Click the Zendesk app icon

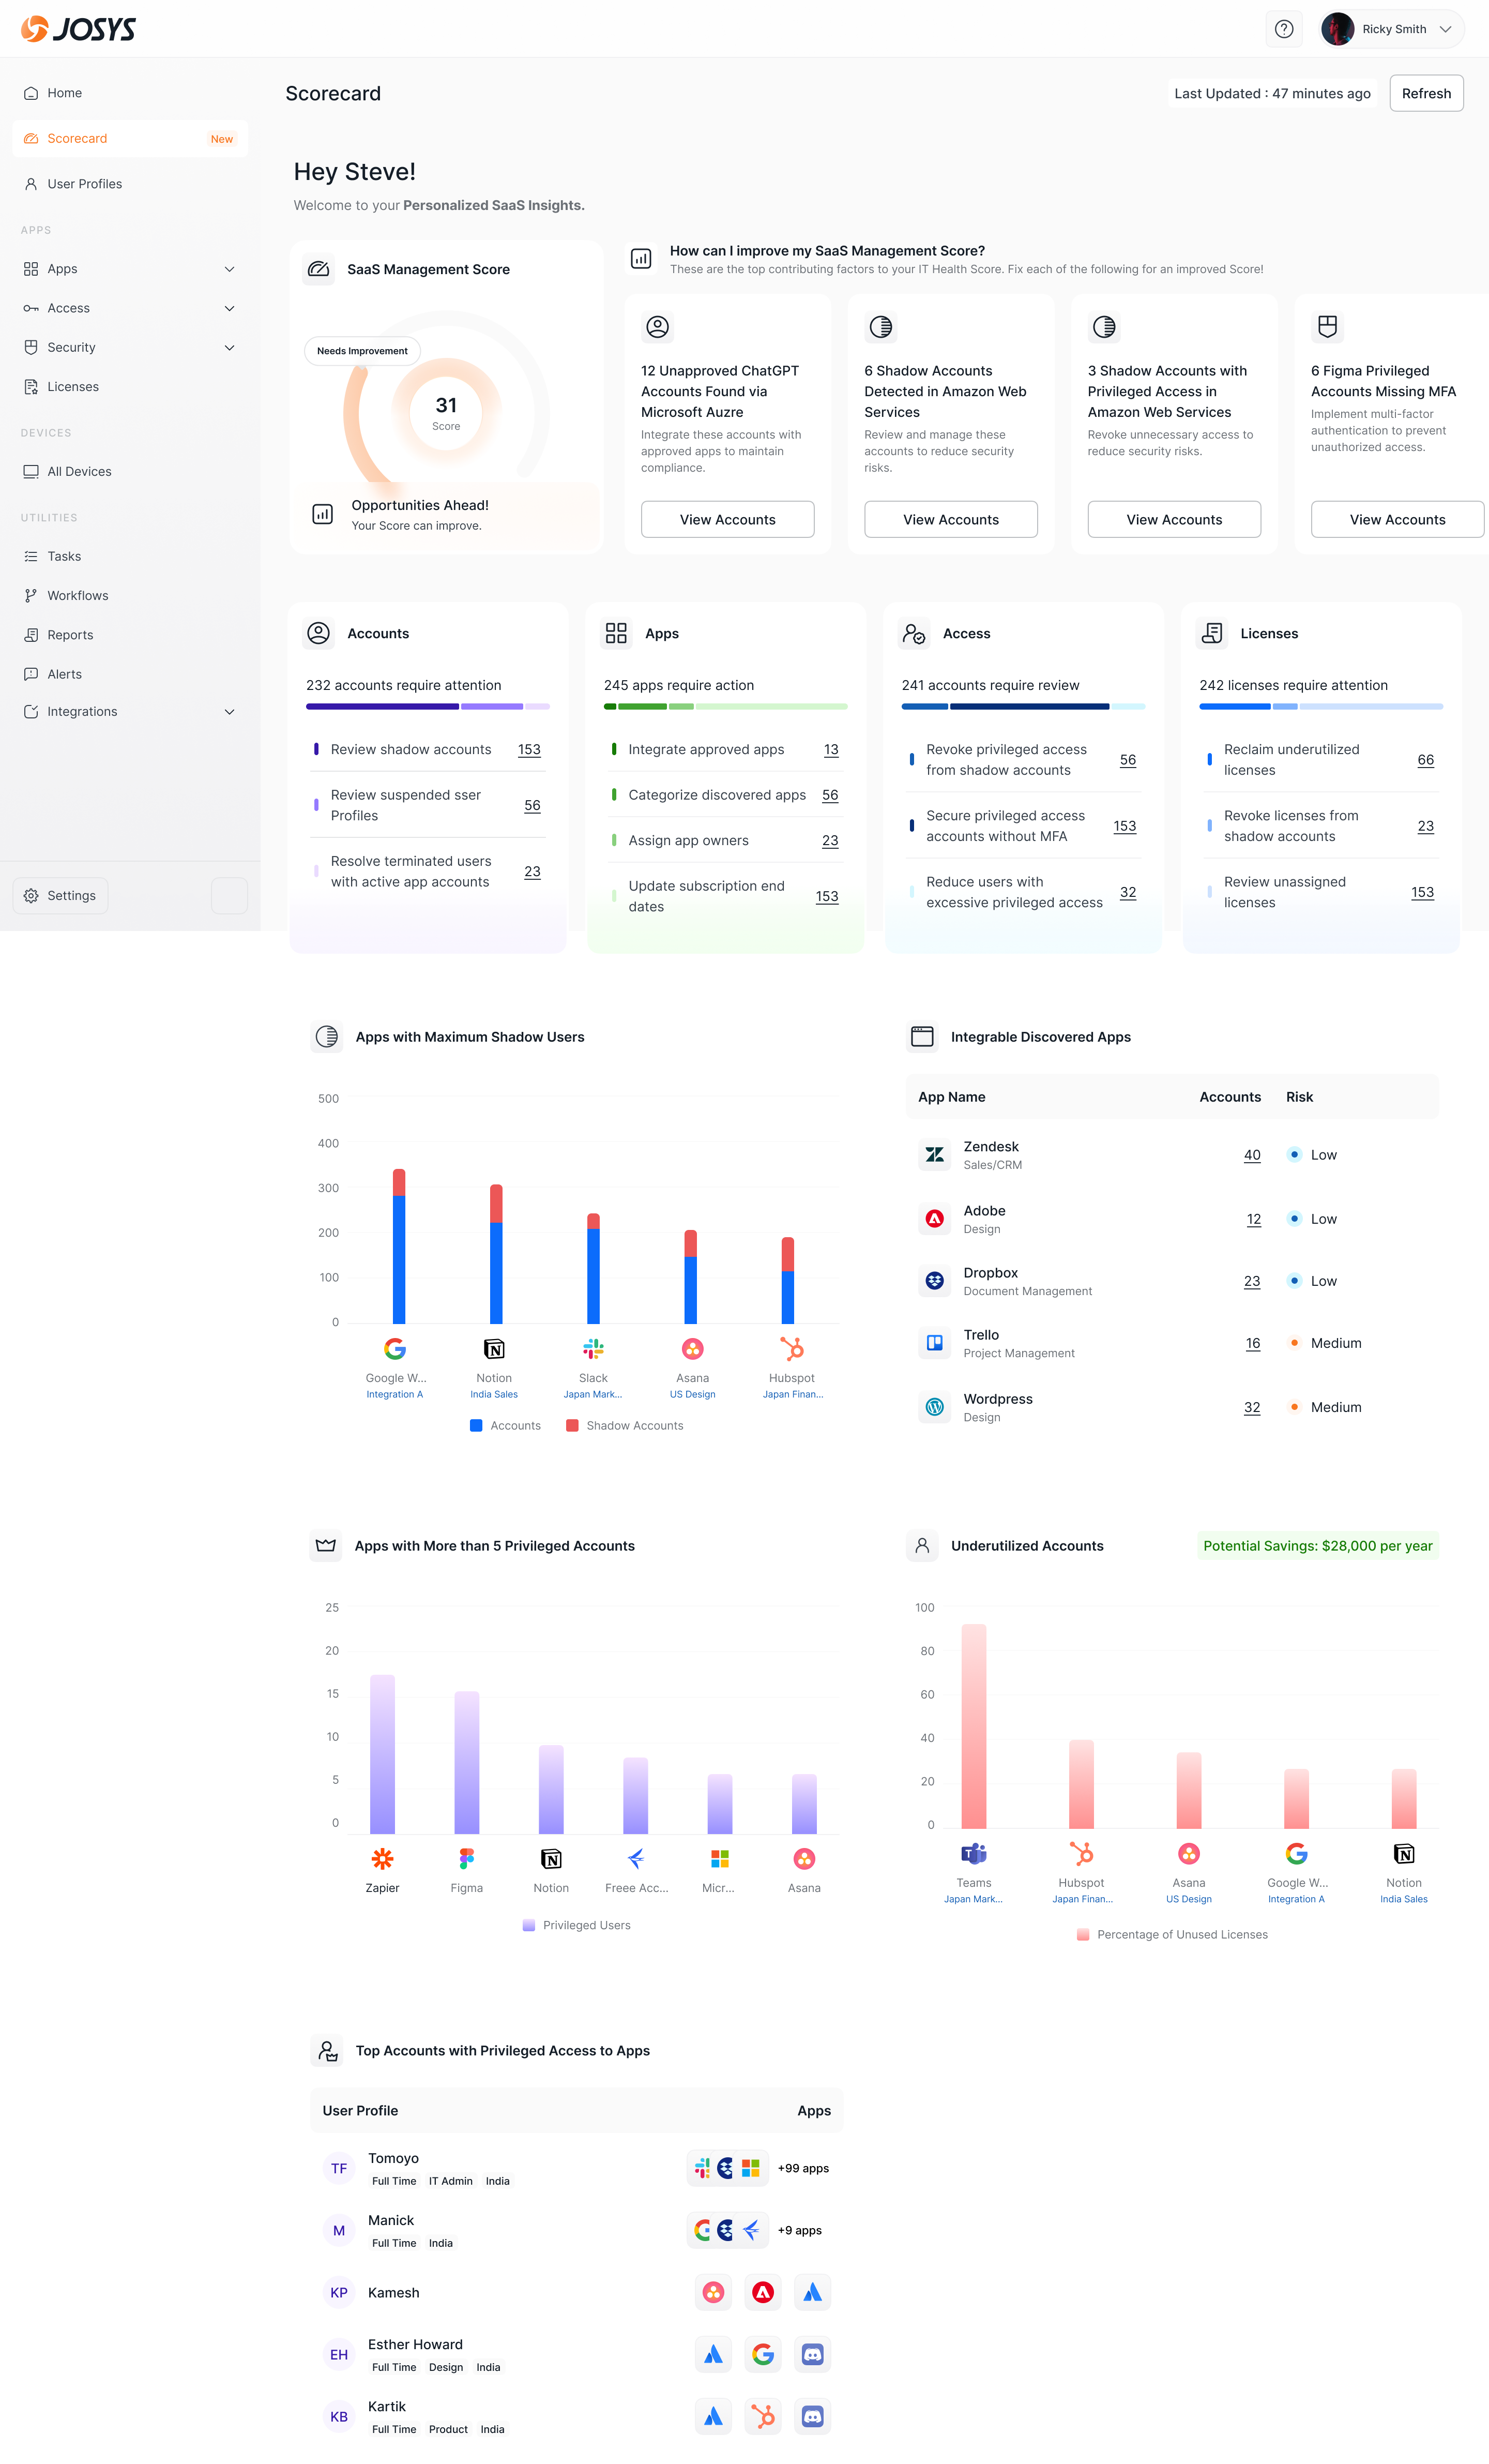tap(934, 1155)
